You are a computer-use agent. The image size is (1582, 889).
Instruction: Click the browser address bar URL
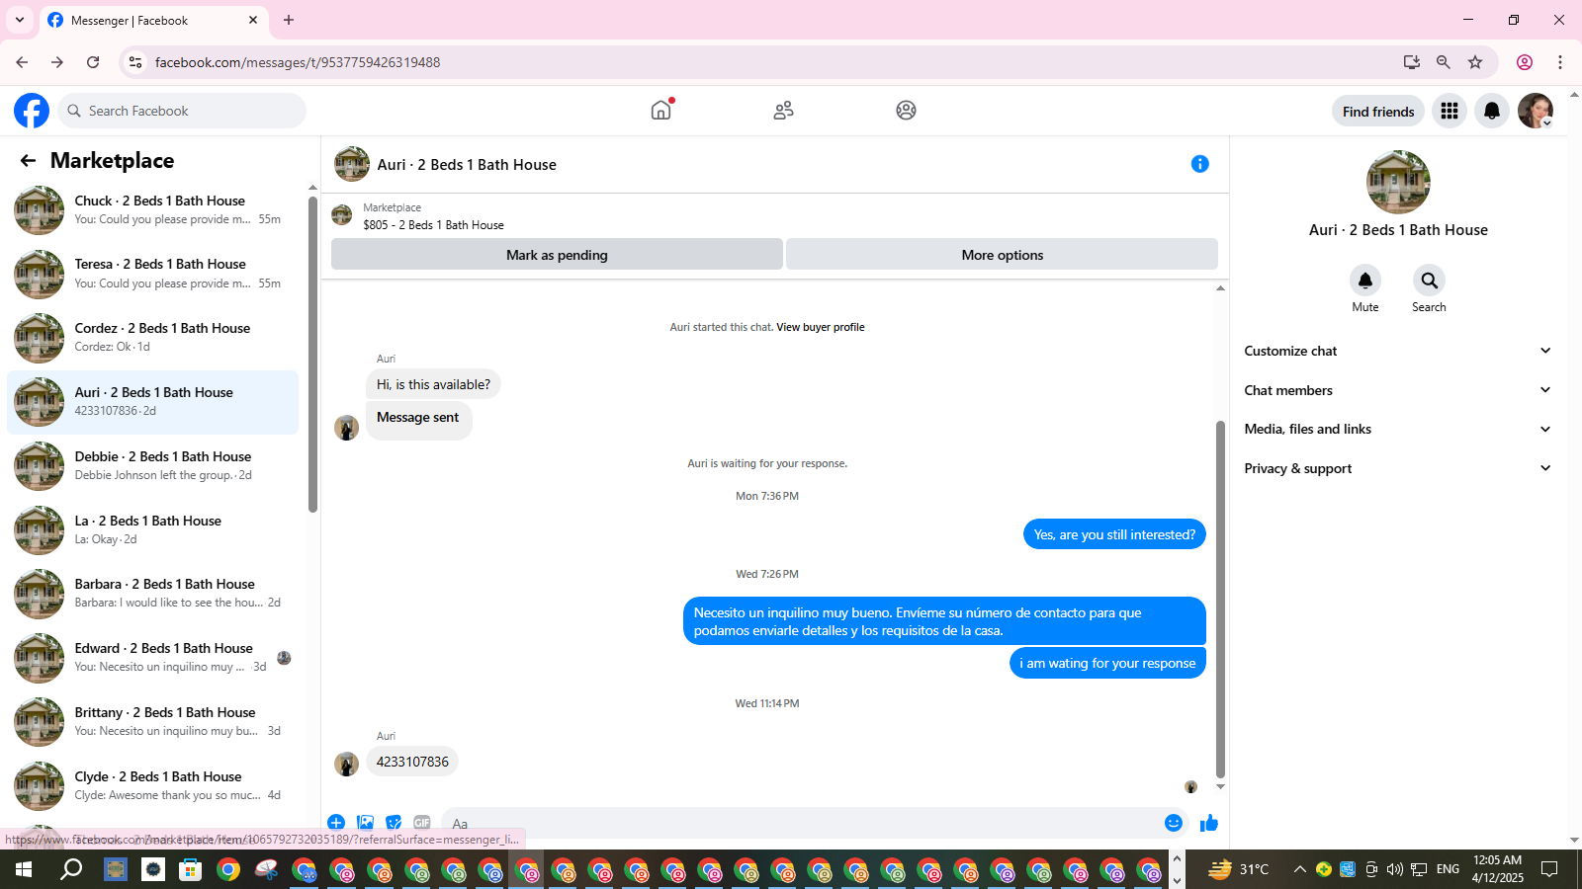tap(298, 62)
